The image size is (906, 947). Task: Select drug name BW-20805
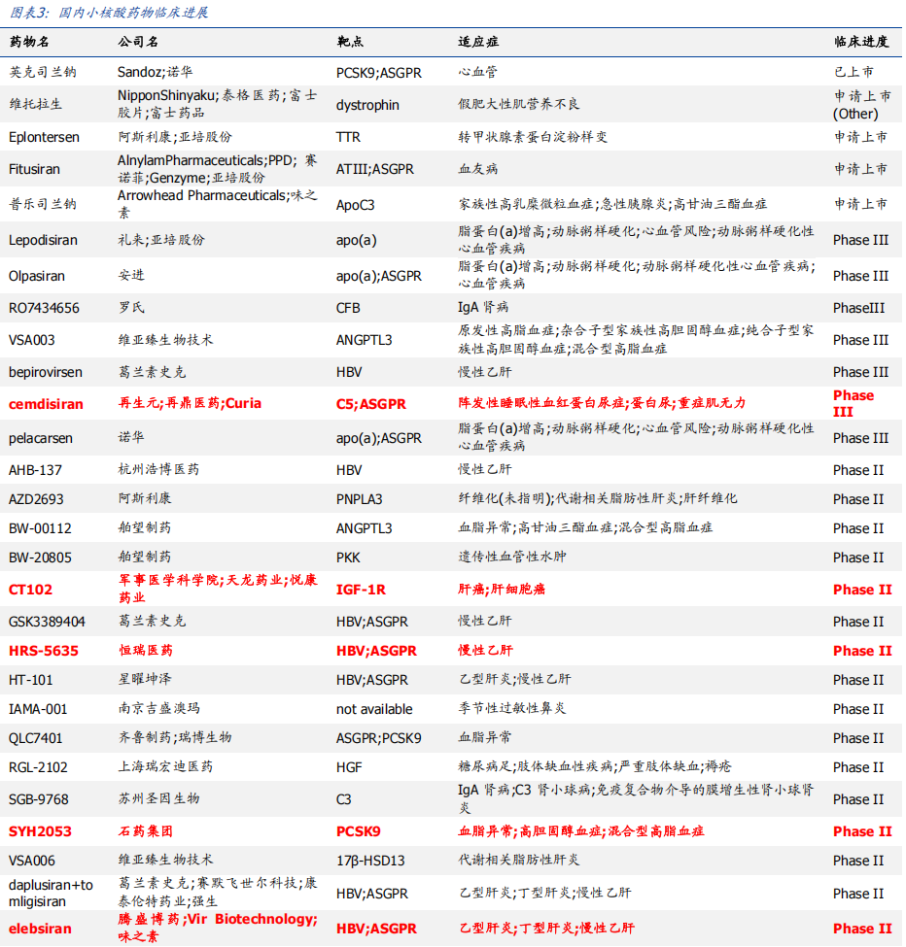click(40, 558)
